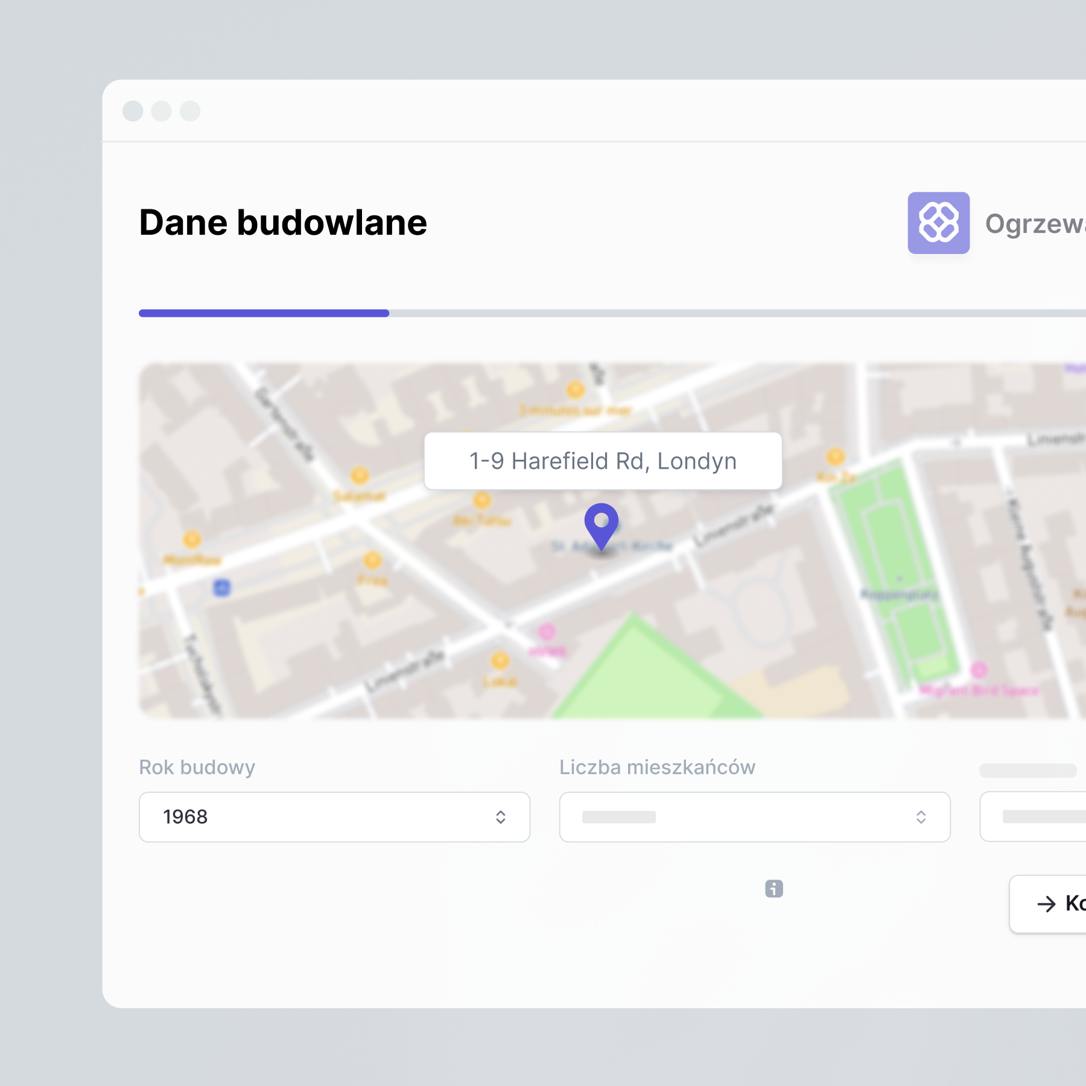Screen dimensions: 1086x1086
Task: Click the Rok budowy label
Action: click(x=197, y=767)
